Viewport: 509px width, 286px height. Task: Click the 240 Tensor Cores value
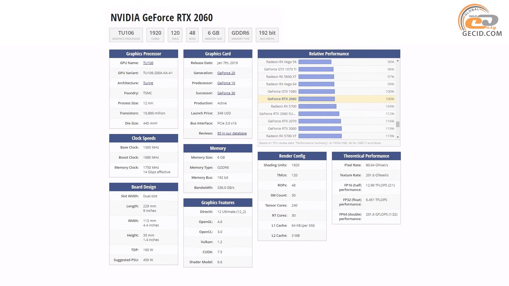pos(295,205)
